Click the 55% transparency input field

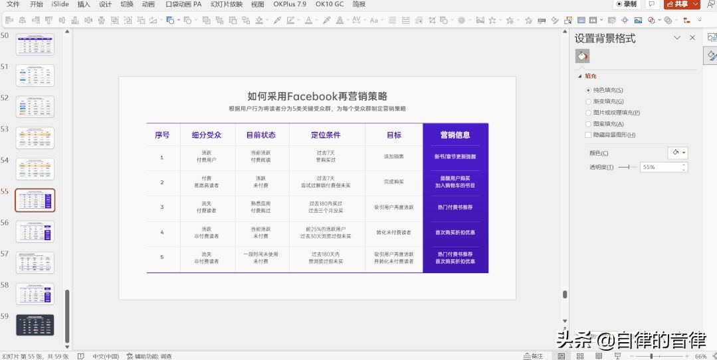(x=661, y=167)
